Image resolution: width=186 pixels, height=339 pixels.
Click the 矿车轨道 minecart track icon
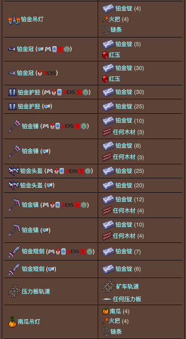109,287
